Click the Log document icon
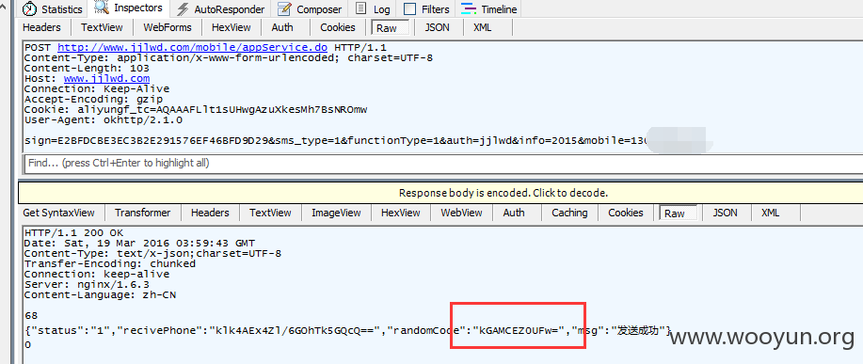The width and height of the screenshot is (863, 364). tap(360, 8)
